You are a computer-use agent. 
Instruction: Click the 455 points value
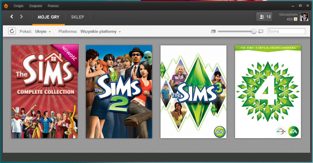[x=290, y=19]
